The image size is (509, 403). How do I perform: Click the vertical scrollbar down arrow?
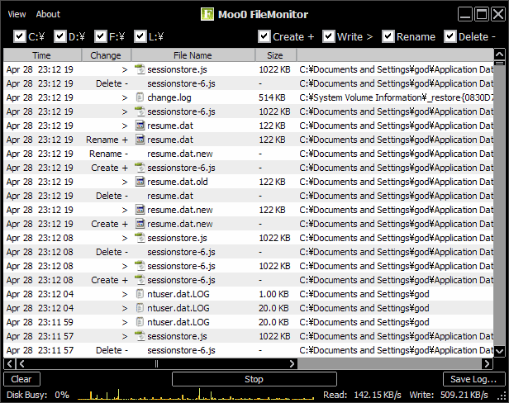click(499, 351)
